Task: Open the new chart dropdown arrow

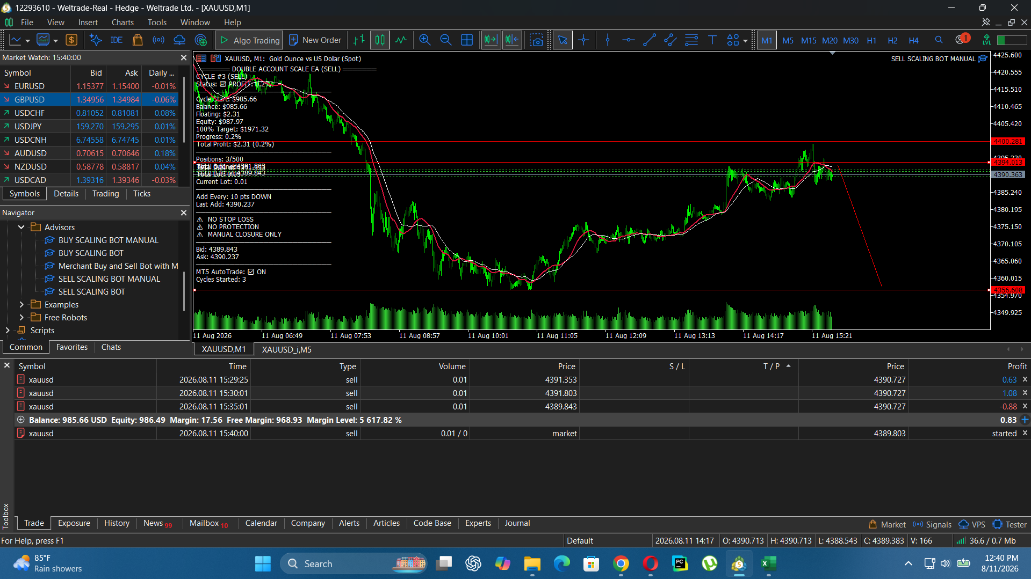Action: [x=27, y=41]
